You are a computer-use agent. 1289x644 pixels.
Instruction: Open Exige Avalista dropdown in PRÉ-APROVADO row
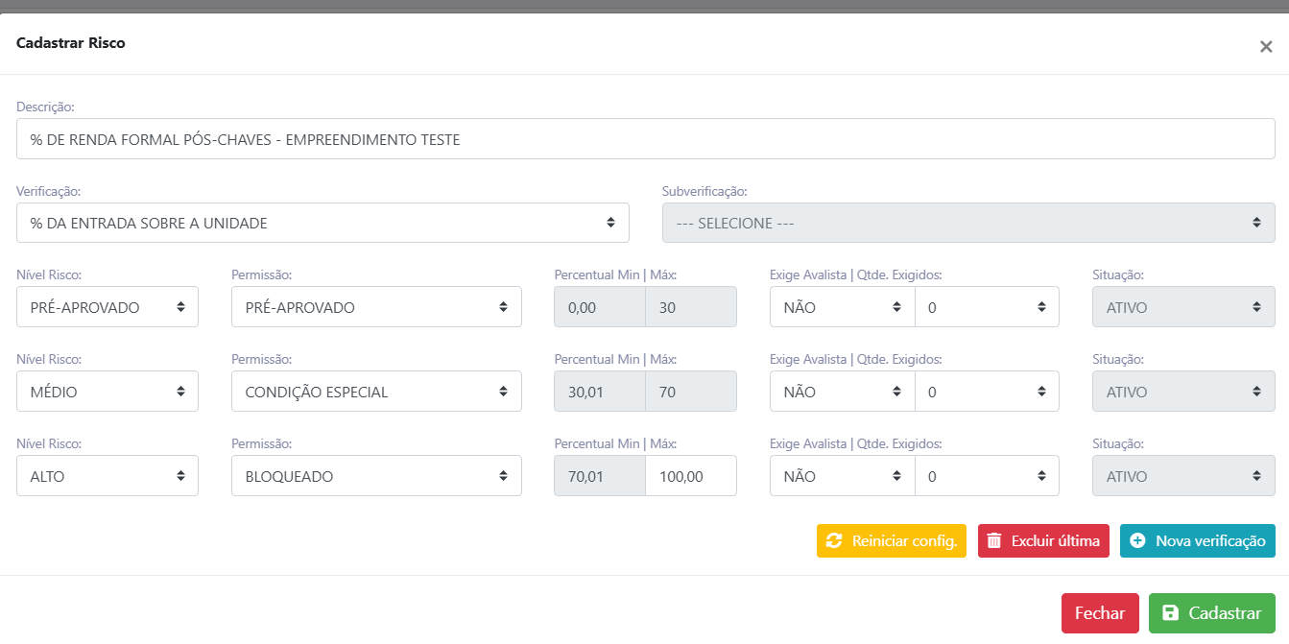842,307
